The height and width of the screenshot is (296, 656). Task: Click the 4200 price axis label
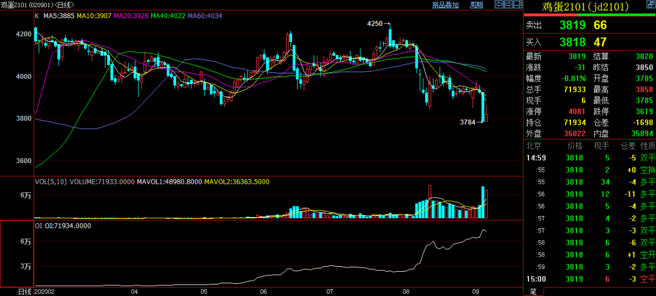tap(24, 34)
